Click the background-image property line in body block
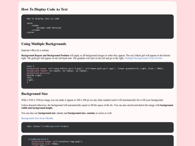This screenshot has height=146, width=195. 95,68
